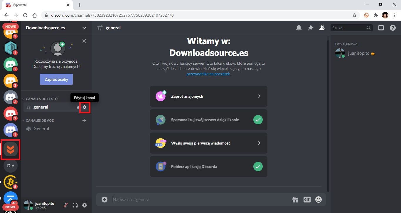The height and width of the screenshot is (213, 401).
Task: Open the Chrome profile avatar
Action: pos(385,15)
